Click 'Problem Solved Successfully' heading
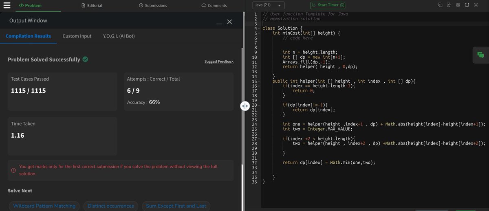489x211 pixels. click(44, 59)
